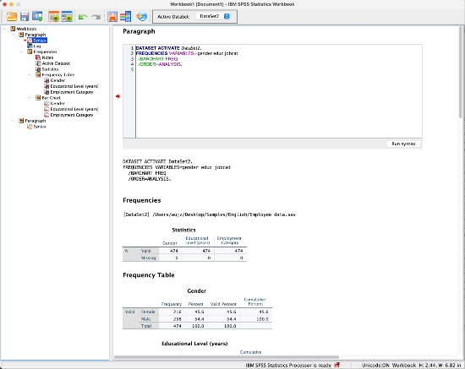The image size is (465, 369).
Task: Click the DATASET ACTIVATE line in syntax editor
Action: pyautogui.click(x=169, y=48)
